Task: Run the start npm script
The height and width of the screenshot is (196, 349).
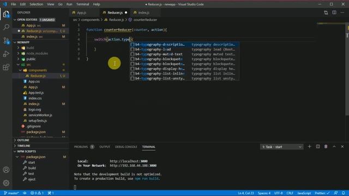Action: (32, 162)
